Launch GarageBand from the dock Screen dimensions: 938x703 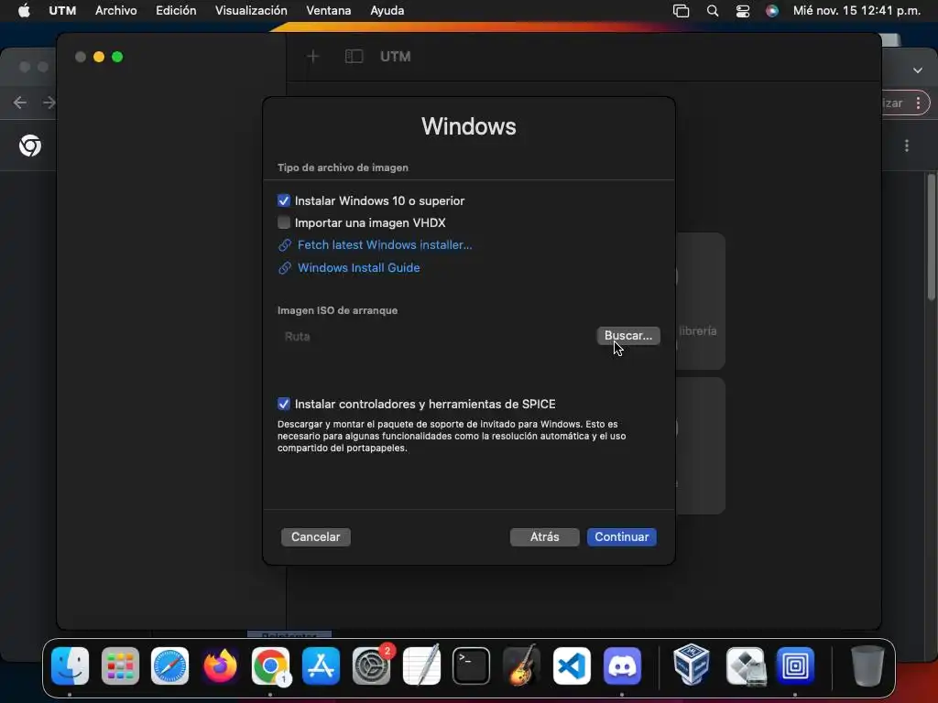(x=521, y=665)
